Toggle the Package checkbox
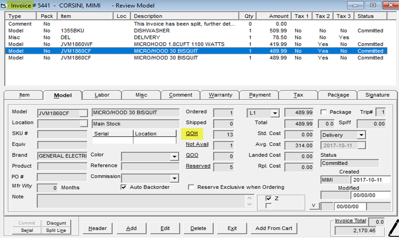 pyautogui.click(x=323, y=112)
